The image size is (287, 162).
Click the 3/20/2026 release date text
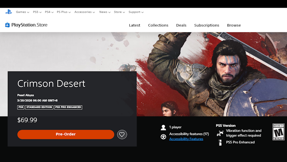(37, 100)
